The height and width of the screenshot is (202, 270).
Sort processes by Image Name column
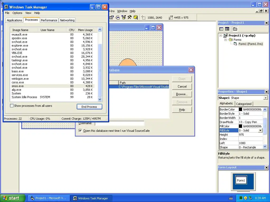(x=24, y=30)
